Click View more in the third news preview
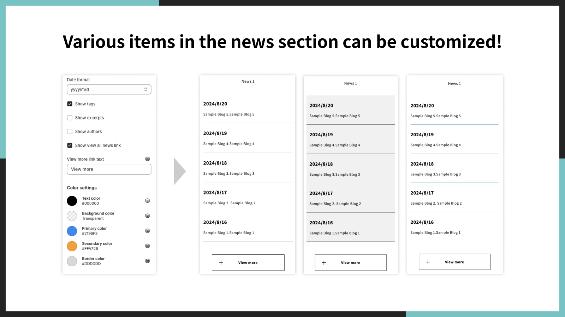 pyautogui.click(x=454, y=262)
